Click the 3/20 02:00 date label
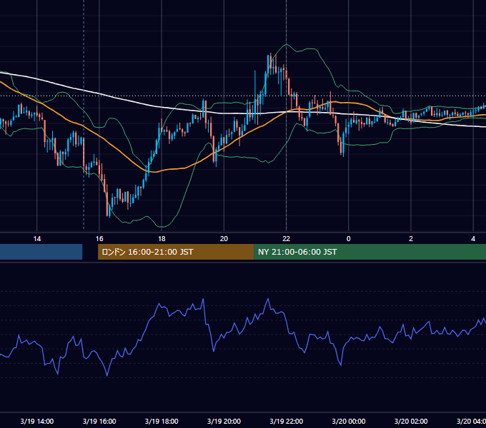486x428 pixels. tap(411, 421)
